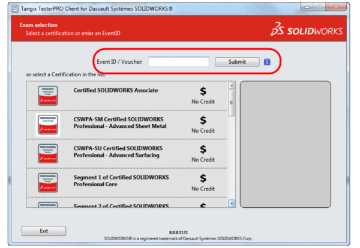Choose CSWPA-SU Advanced Surfacing certification title

[118, 152]
